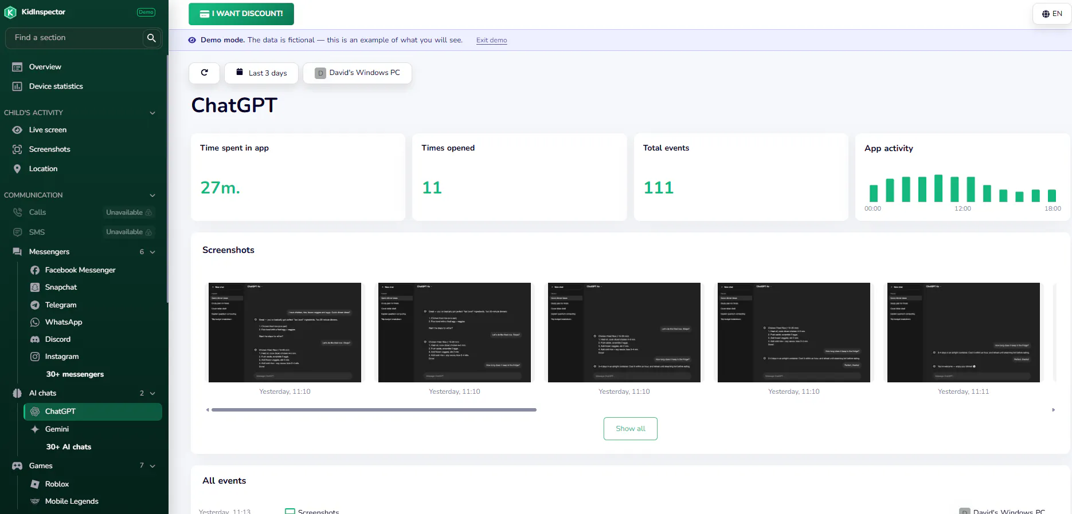Screen dimensions: 1072x514
Task: Collapse the COMMUNICATION section chevron
Action: [152, 195]
